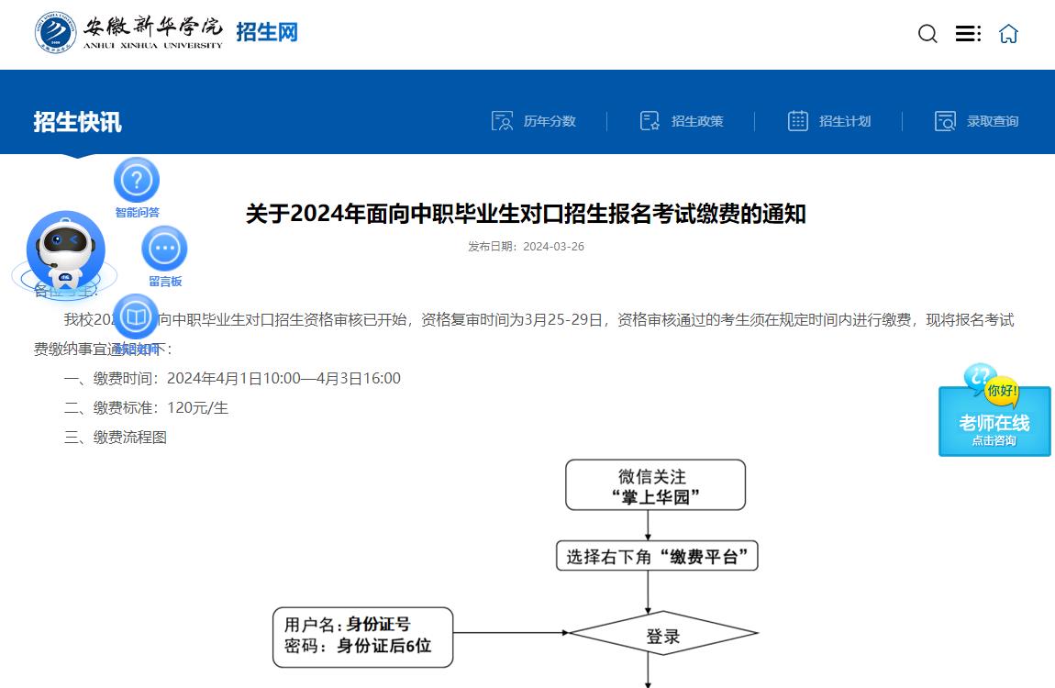Click the 登录 diamond in flowchart
Viewport: 1055px width, 688px height.
coord(662,634)
